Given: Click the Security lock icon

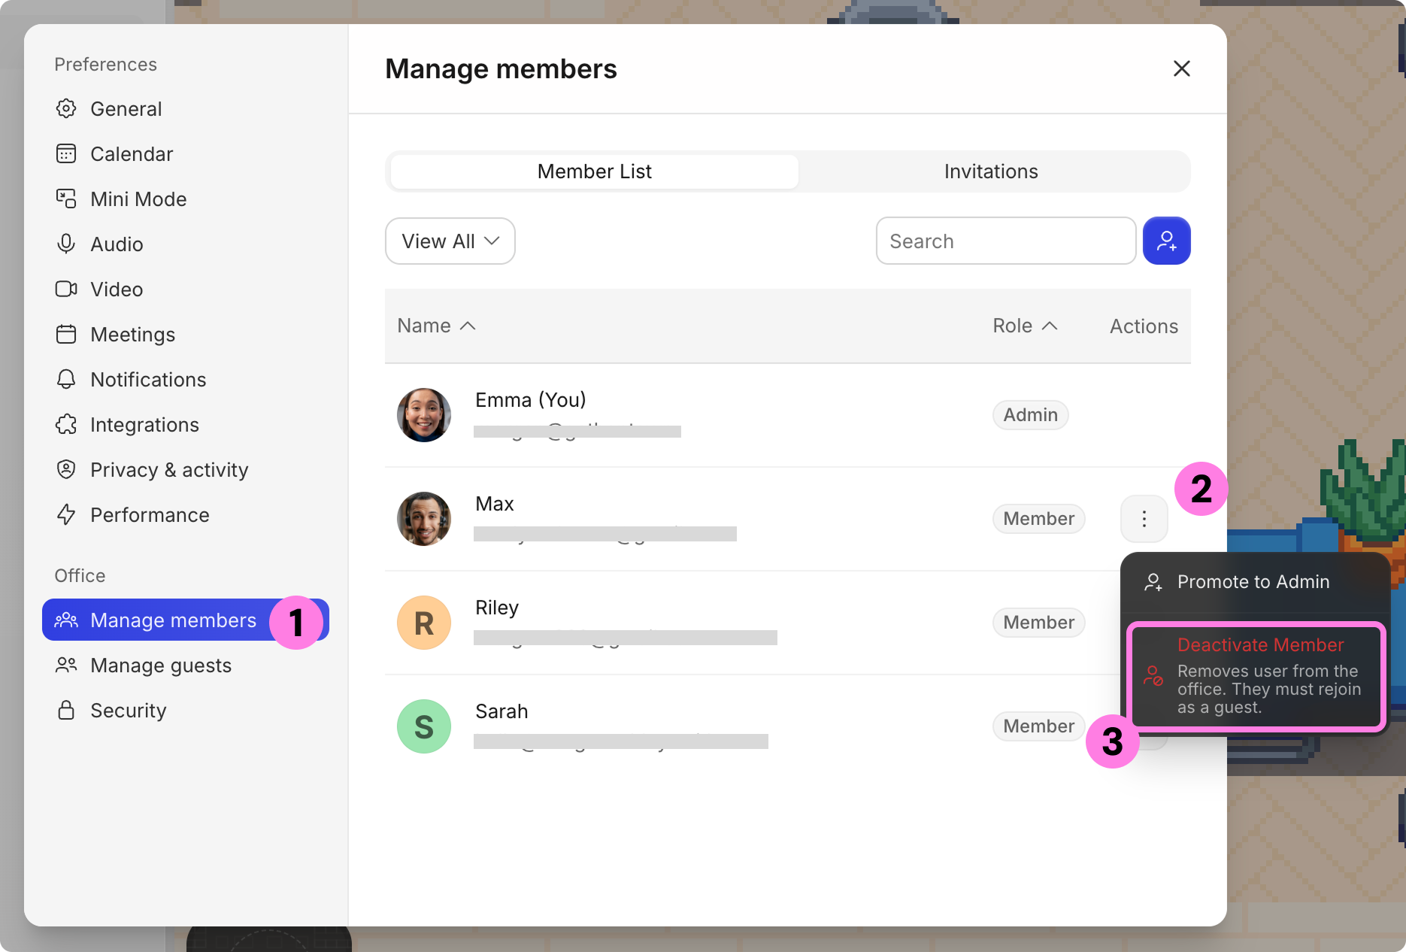Looking at the screenshot, I should point(66,711).
